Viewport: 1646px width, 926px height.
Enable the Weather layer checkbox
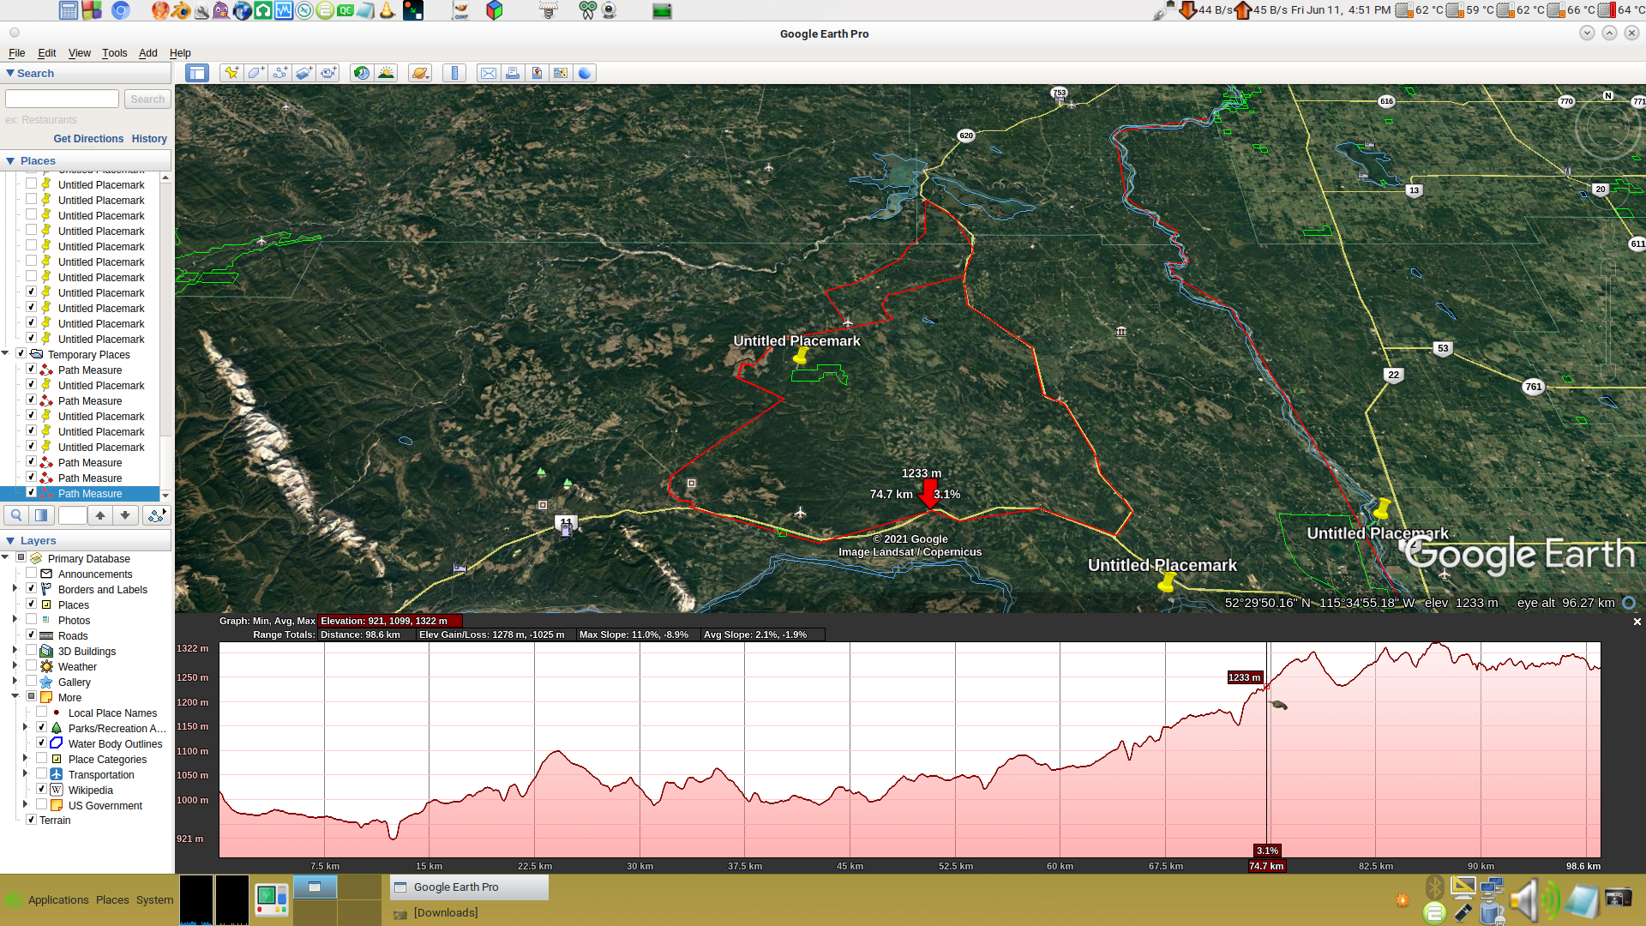tap(32, 666)
